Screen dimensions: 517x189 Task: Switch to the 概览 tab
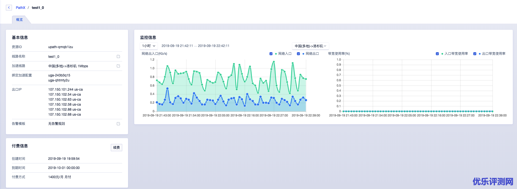(x=19, y=20)
